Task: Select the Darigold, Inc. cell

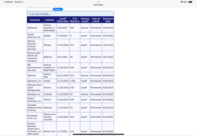Action: coord(35,94)
